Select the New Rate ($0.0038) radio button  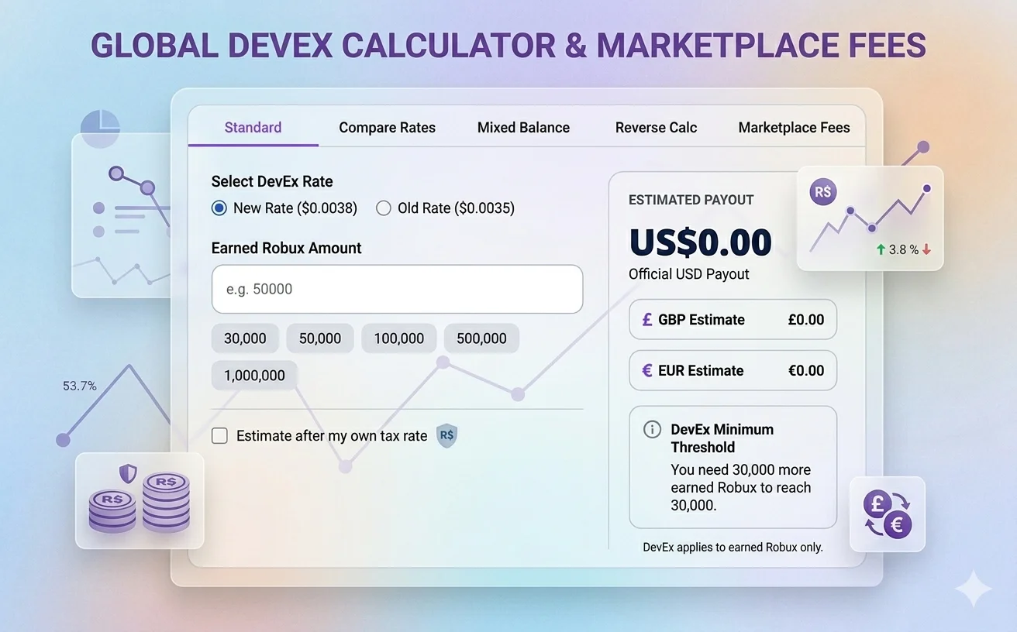click(x=219, y=208)
